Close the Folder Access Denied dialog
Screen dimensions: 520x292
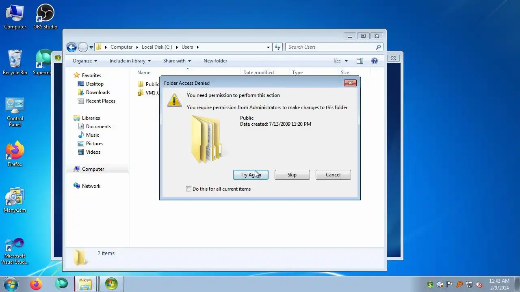(350, 83)
